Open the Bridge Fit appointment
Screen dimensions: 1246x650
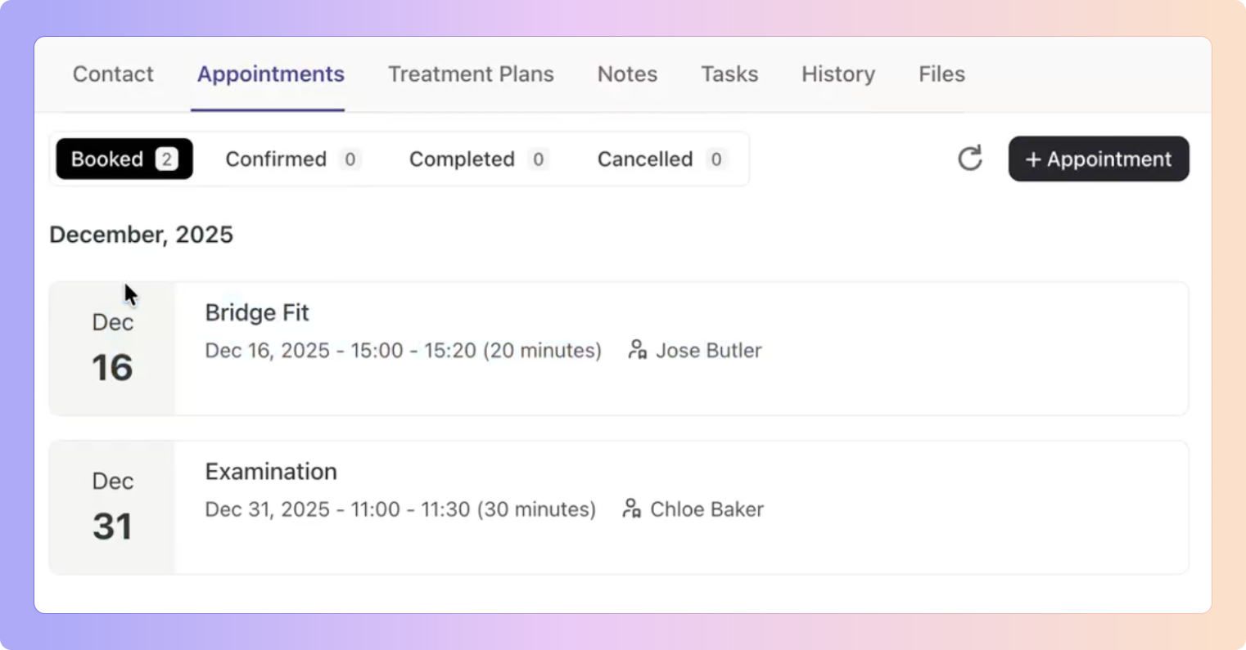(x=257, y=312)
